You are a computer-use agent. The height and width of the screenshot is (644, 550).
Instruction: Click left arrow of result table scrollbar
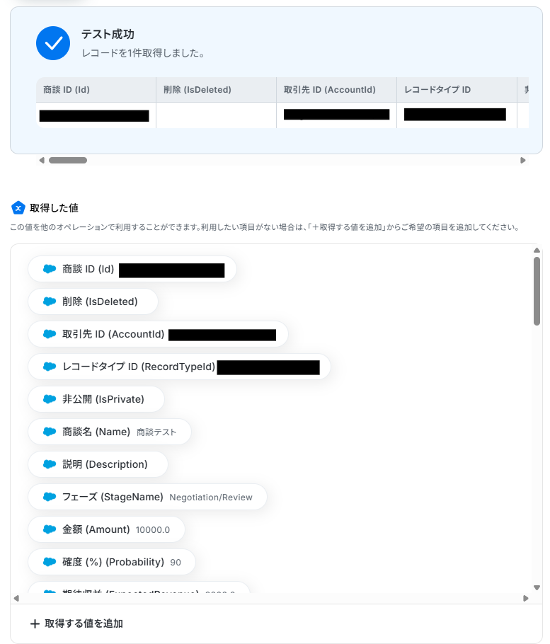(x=42, y=160)
